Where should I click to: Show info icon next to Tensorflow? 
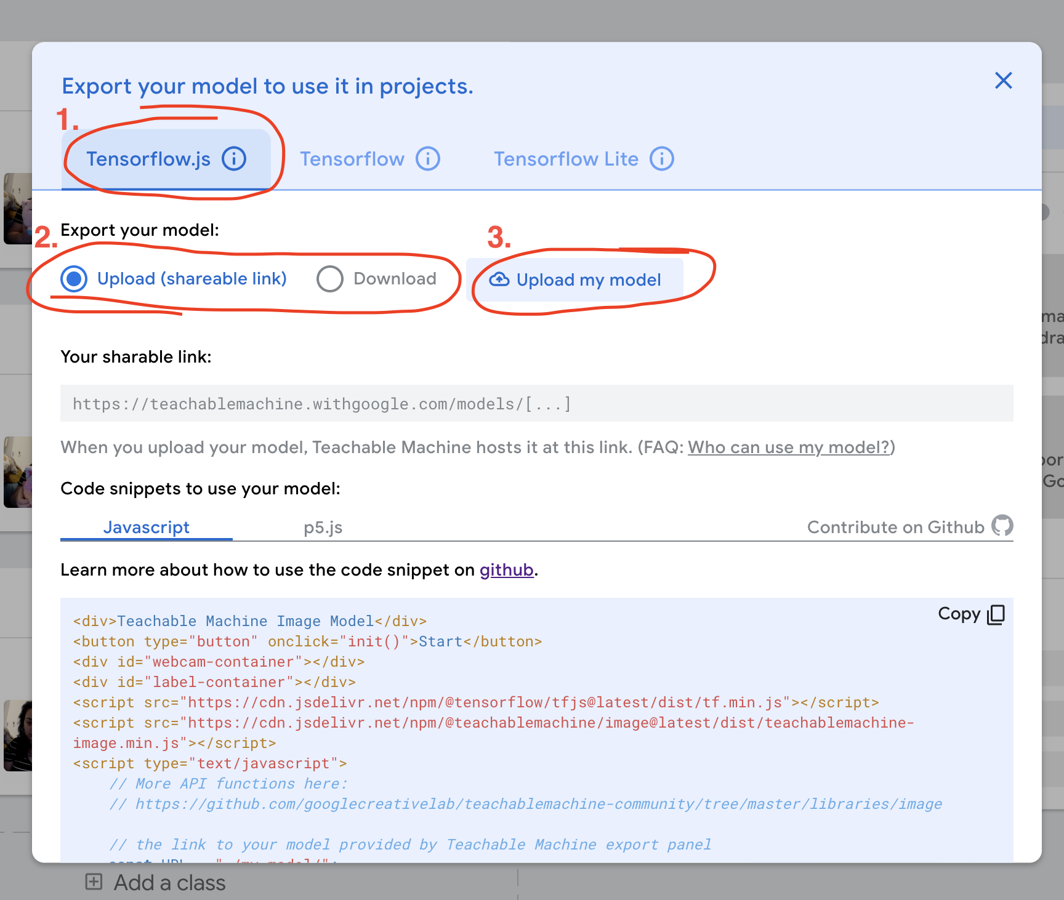click(428, 158)
